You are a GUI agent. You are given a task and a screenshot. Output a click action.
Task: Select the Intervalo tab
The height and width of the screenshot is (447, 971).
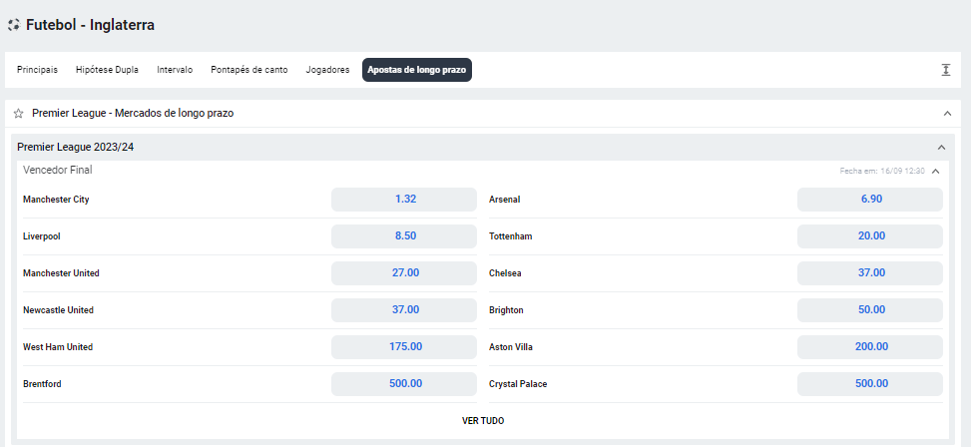coord(175,70)
